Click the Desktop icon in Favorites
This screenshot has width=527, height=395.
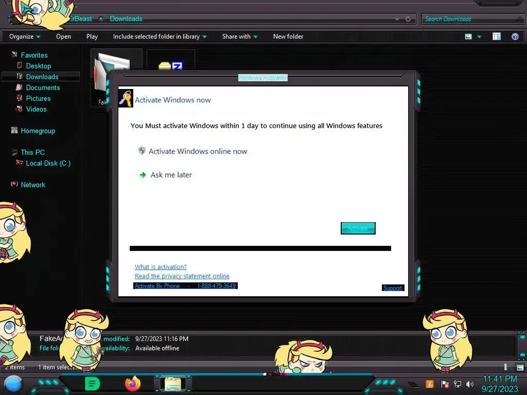click(x=20, y=65)
